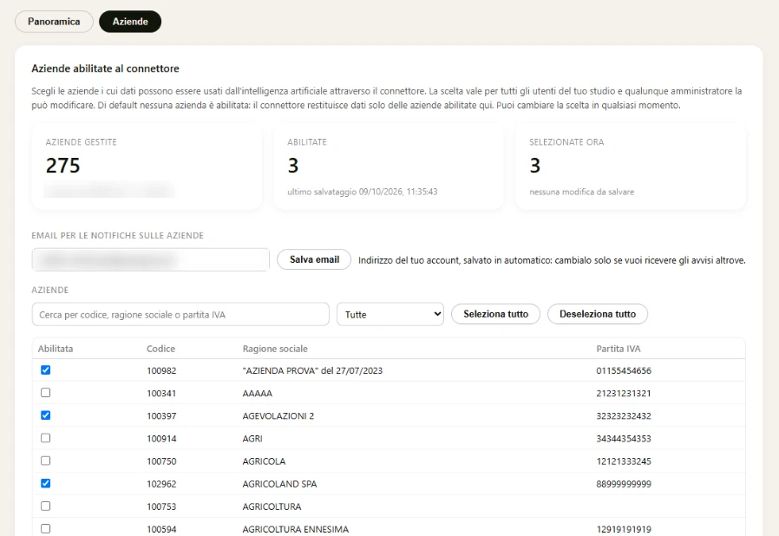Check the AGRICOLTURA row checkbox (code 100753)
This screenshot has height=536, width=779.
[46, 507]
